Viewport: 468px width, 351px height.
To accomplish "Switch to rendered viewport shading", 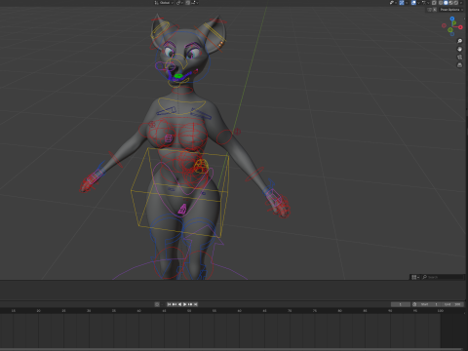I will (456, 3).
